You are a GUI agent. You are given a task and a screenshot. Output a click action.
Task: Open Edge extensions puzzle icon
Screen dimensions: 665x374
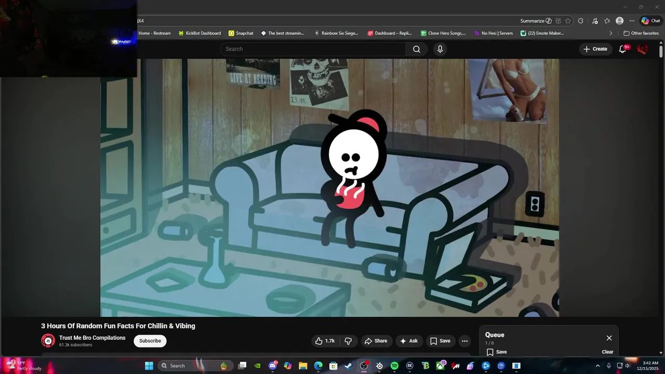point(581,21)
